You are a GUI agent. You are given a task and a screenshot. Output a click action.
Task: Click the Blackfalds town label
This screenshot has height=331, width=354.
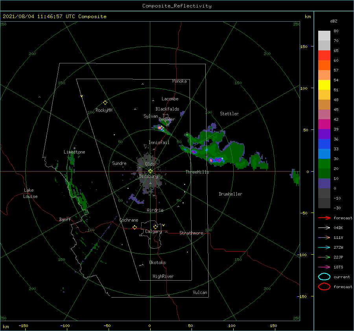click(x=167, y=109)
